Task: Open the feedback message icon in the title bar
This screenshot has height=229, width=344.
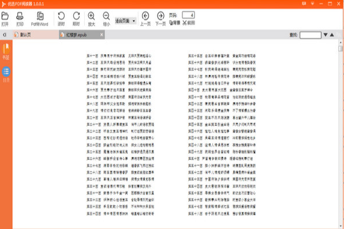Action: (x=304, y=3)
